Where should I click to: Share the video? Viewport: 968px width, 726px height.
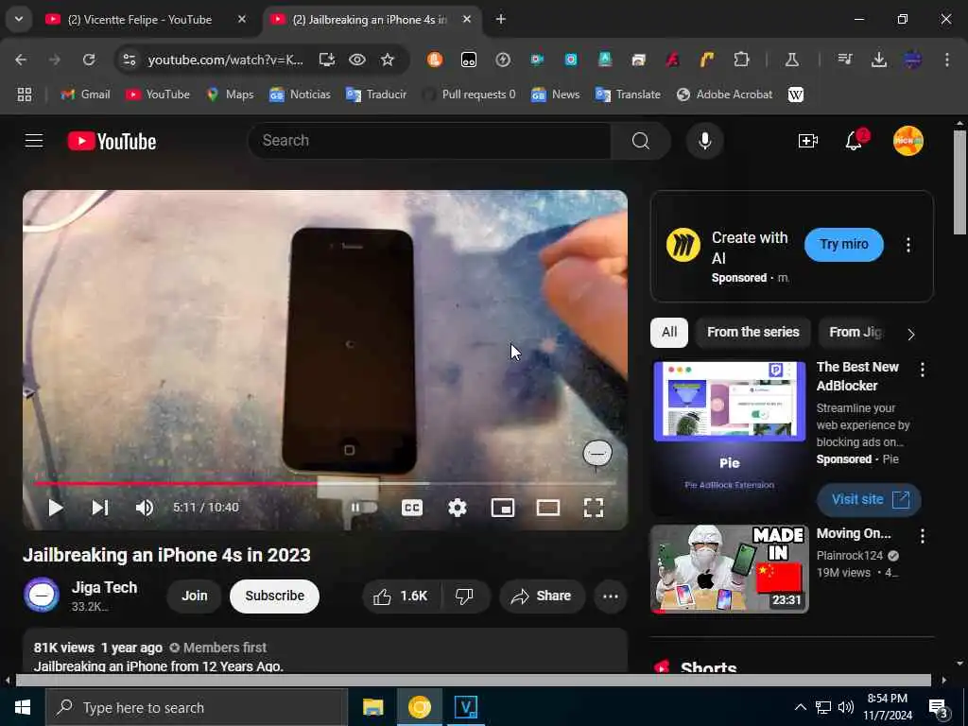pos(542,596)
